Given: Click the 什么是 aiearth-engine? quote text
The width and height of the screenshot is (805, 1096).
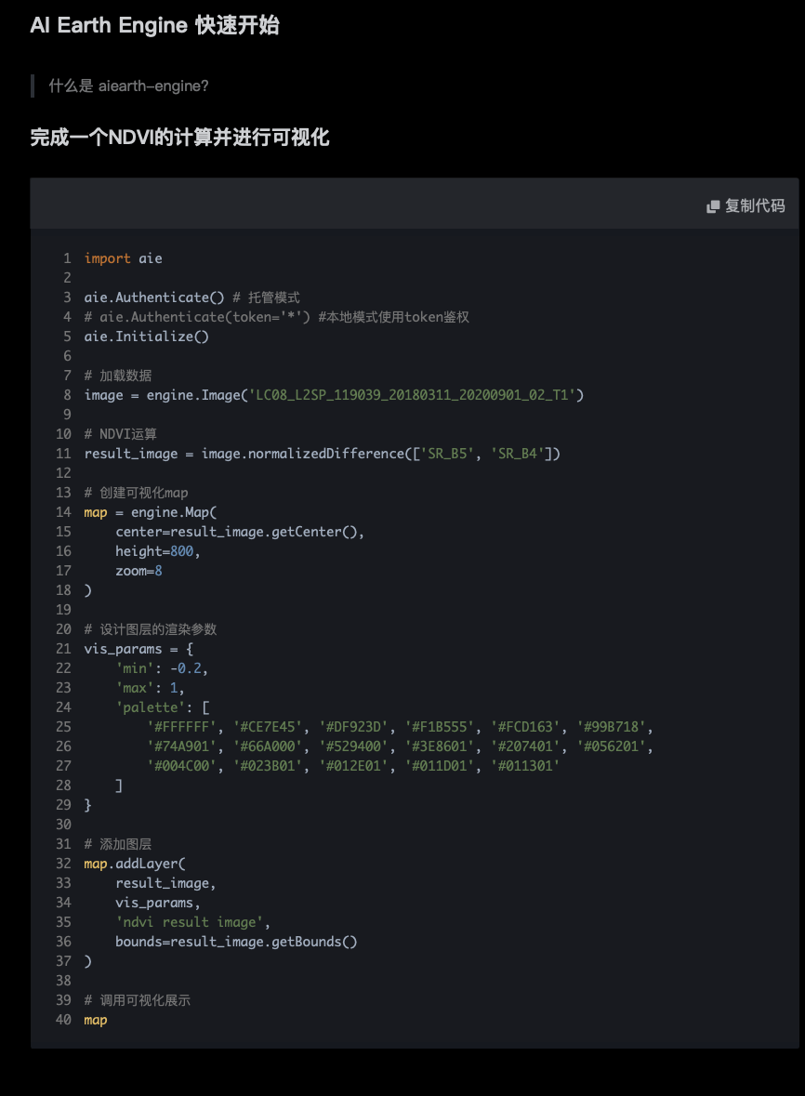Looking at the screenshot, I should [x=128, y=86].
